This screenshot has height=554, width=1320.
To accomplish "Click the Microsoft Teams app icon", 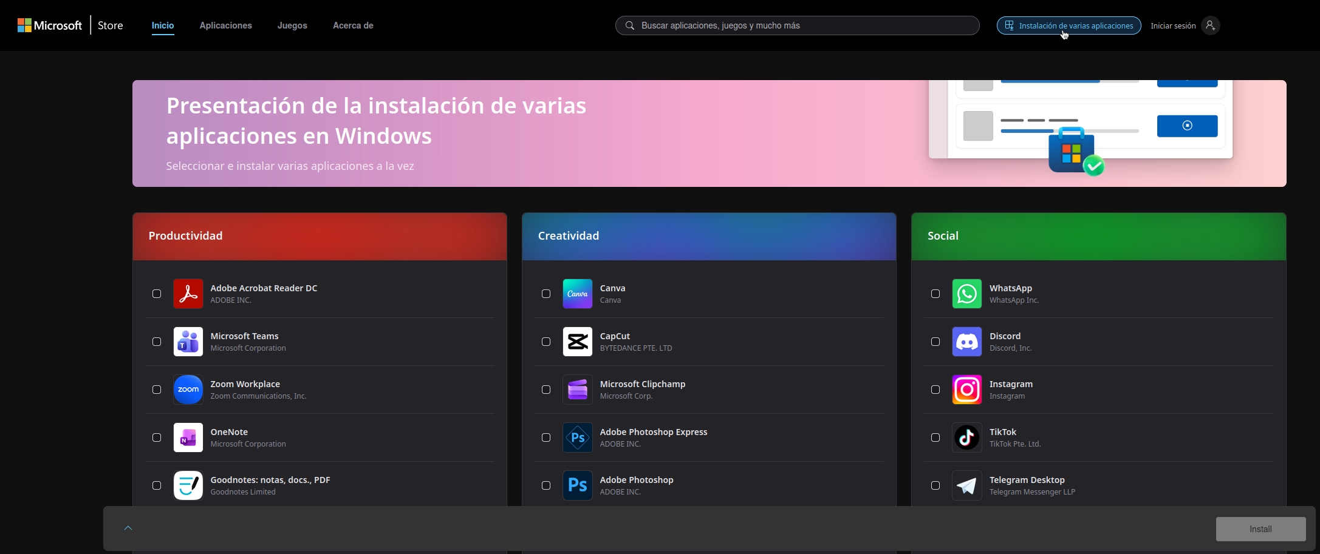I will pos(188,341).
